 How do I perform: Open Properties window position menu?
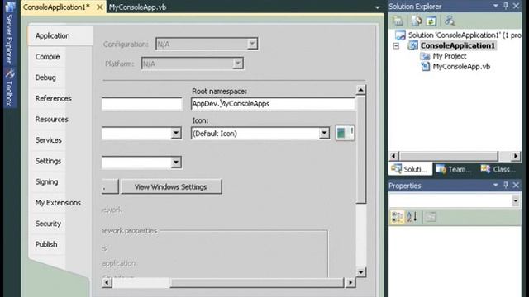tap(496, 185)
